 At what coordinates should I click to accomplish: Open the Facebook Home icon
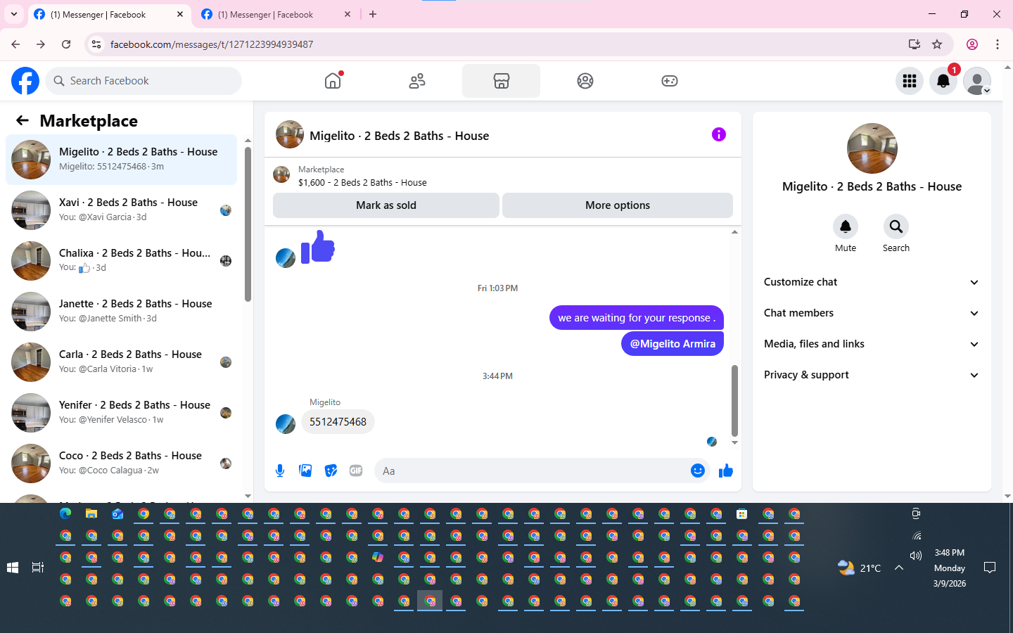point(333,81)
